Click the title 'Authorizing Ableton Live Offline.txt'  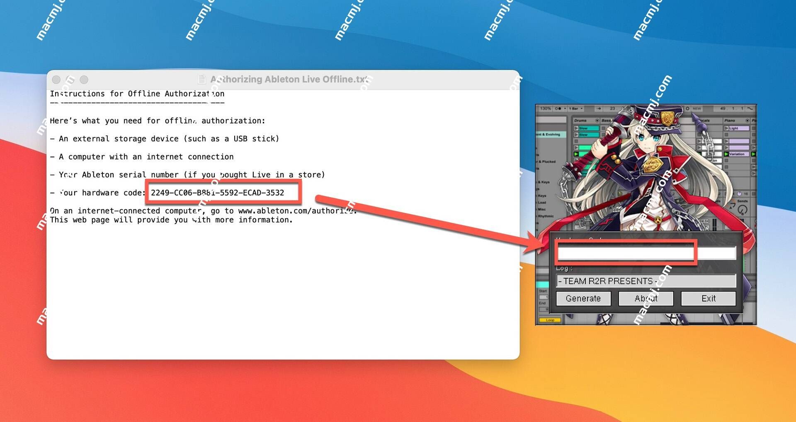[x=289, y=79]
